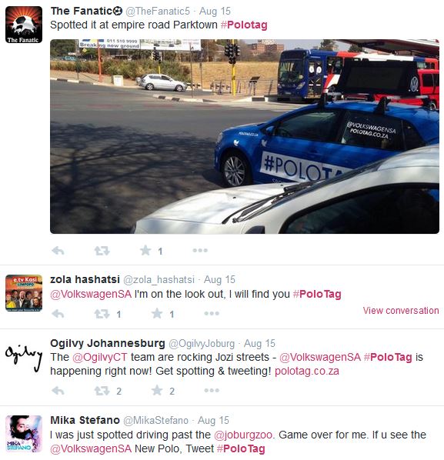Open more options on zola hashatsi's tweet
The height and width of the screenshot is (460, 444).
pos(212,314)
